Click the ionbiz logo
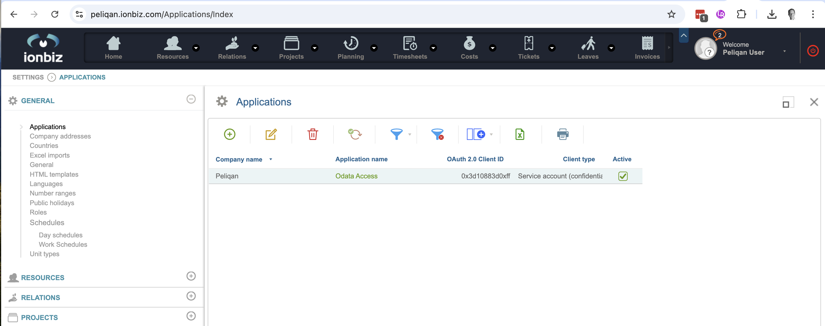825x326 pixels. tap(43, 48)
